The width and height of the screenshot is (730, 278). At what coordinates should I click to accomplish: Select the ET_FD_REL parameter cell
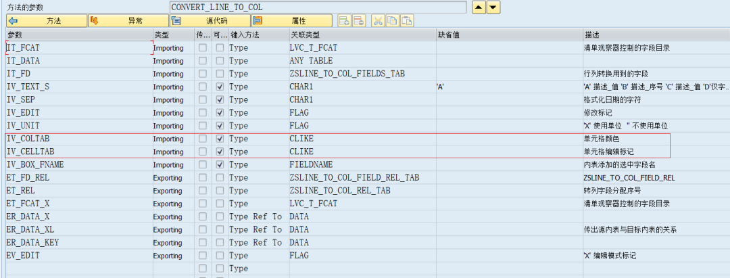[x=79, y=178]
